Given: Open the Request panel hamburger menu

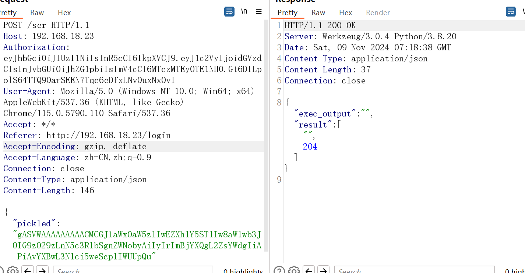Looking at the screenshot, I should coord(259,12).
